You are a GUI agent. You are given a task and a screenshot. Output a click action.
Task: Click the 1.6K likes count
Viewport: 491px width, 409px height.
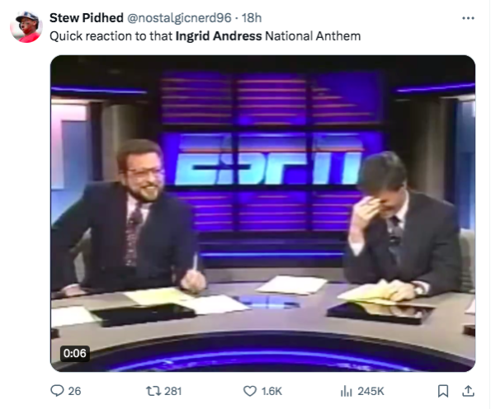point(271,391)
